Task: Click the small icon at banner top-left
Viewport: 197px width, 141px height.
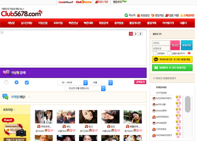Action: [x=2, y=32]
